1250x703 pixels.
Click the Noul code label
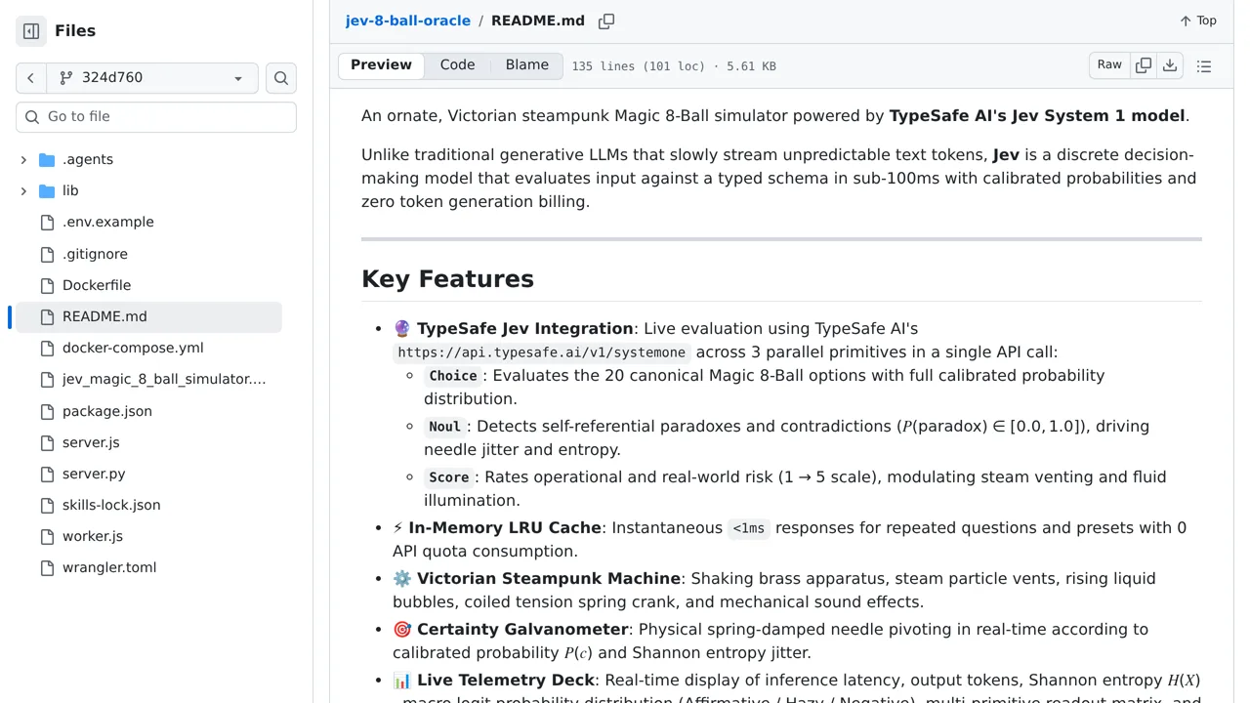pyautogui.click(x=444, y=427)
